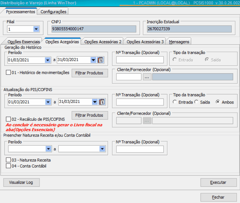The width and height of the screenshot is (240, 203).
Task: Enable 04 - Conta Contábil checkbox
Action: point(8,166)
